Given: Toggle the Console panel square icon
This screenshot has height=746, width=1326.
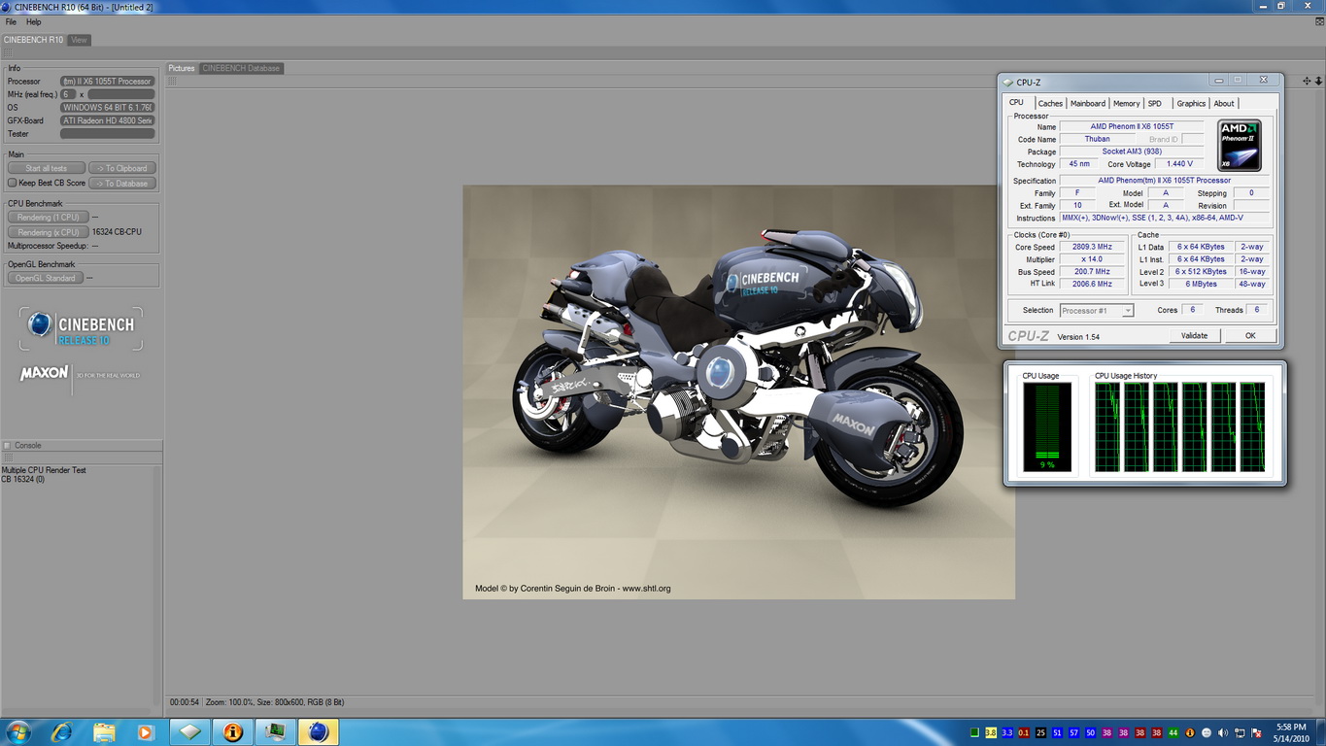Looking at the screenshot, I should tap(7, 446).
